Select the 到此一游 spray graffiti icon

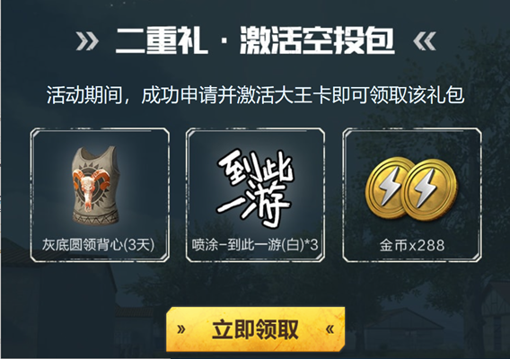click(x=256, y=188)
